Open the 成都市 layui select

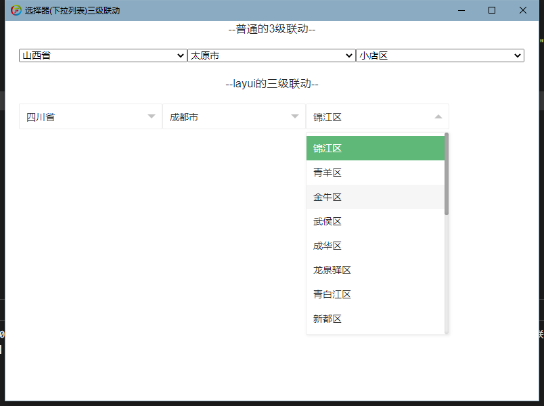point(234,116)
